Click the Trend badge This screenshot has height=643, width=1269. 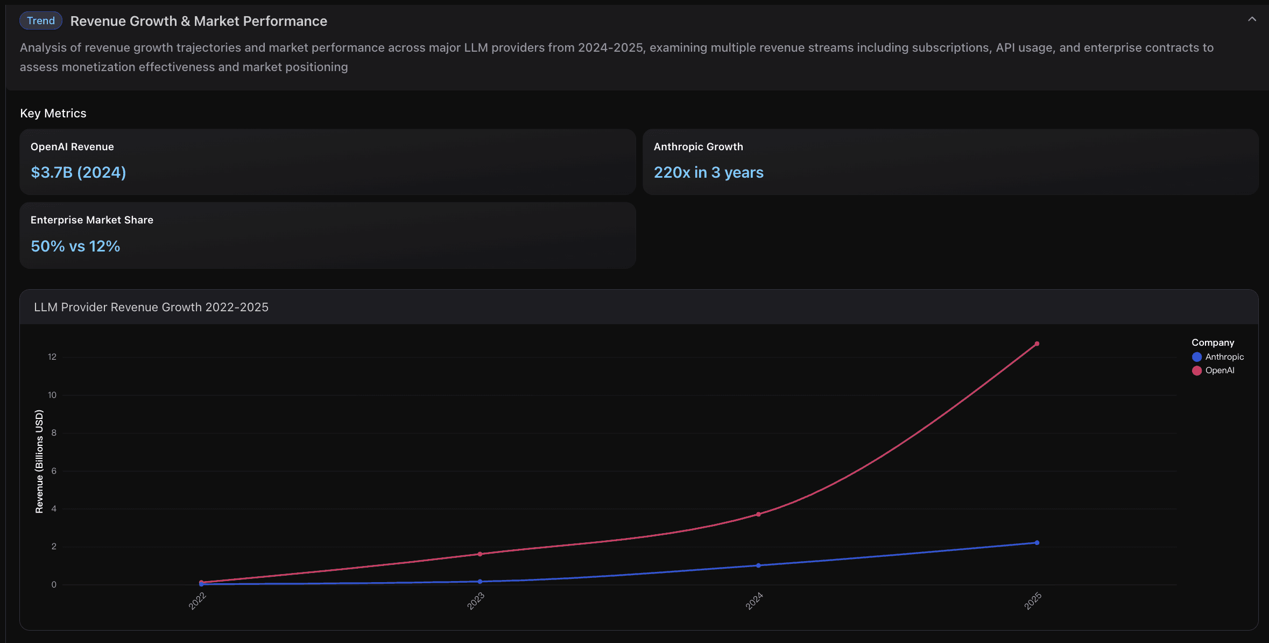41,21
